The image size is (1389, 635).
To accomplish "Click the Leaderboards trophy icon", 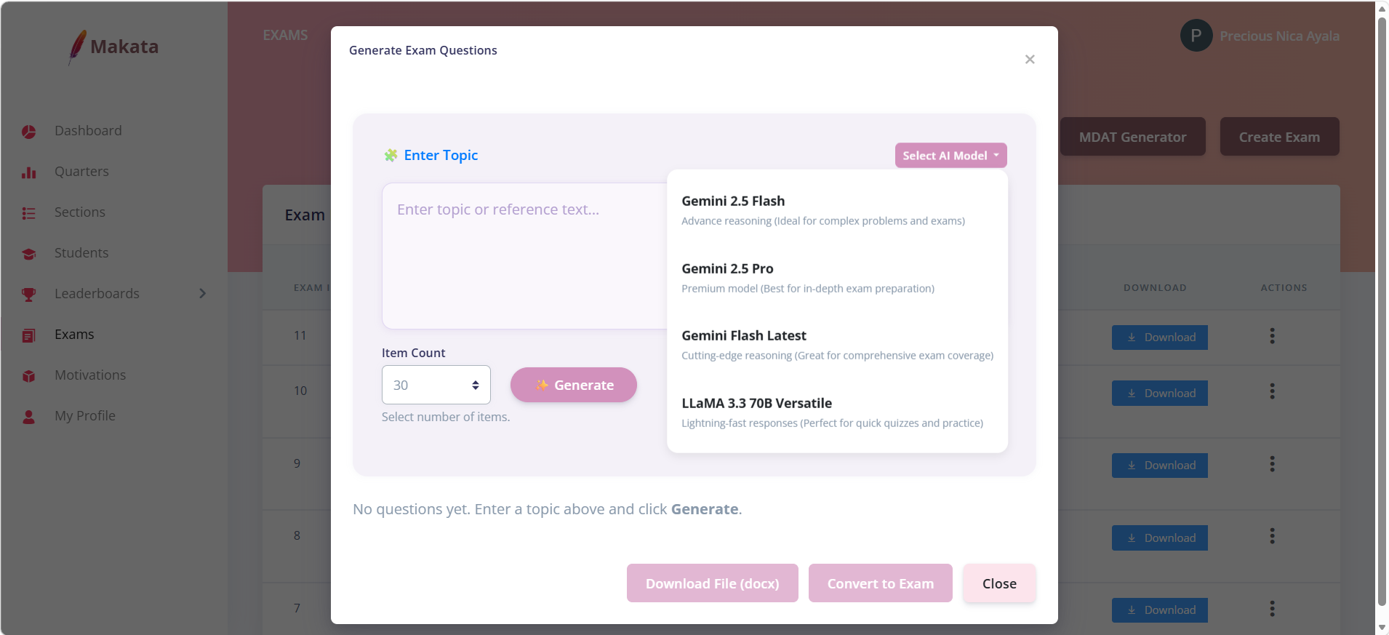I will (x=29, y=295).
